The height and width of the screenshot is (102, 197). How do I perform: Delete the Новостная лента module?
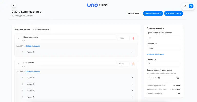point(133,38)
